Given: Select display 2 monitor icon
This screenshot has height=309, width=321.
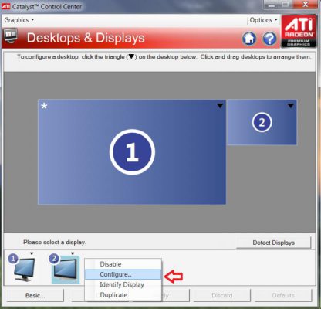Looking at the screenshot, I should pos(65,269).
